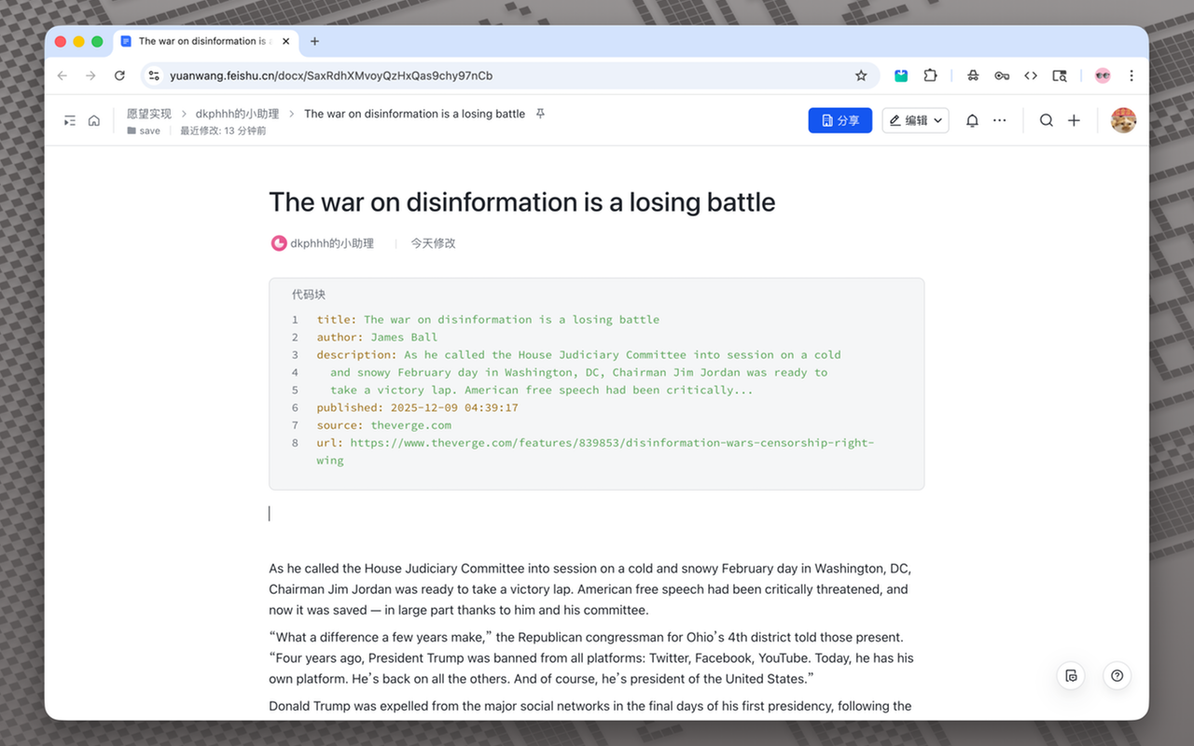The width and height of the screenshot is (1194, 746).
Task: Click the 'description:' line in the code block
Action: [578, 372]
